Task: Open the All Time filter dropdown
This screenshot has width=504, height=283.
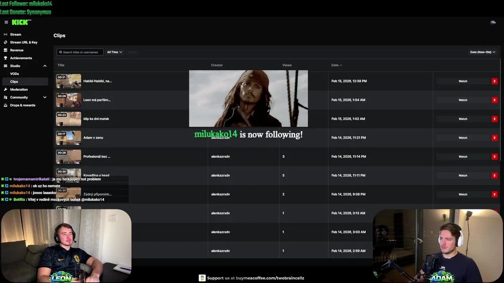Action: click(115, 52)
